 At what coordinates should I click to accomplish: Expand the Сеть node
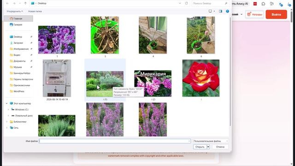point(7,128)
